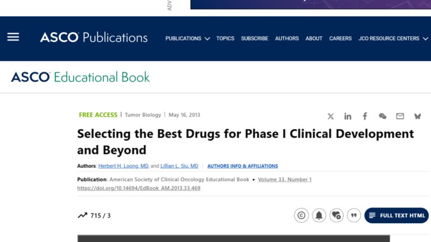This screenshot has width=431, height=242.
Task: Add article to favorites
Action: click(x=336, y=216)
